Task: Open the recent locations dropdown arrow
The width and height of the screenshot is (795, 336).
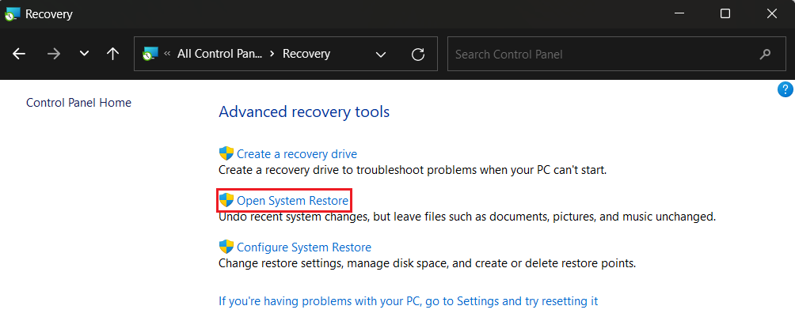Action: [84, 54]
